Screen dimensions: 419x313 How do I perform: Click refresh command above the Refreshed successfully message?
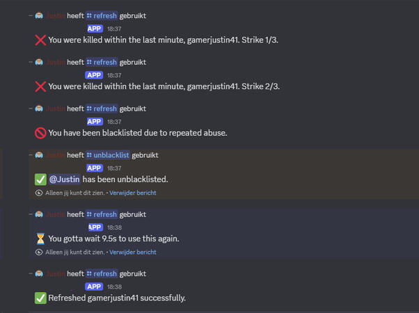[x=102, y=273]
